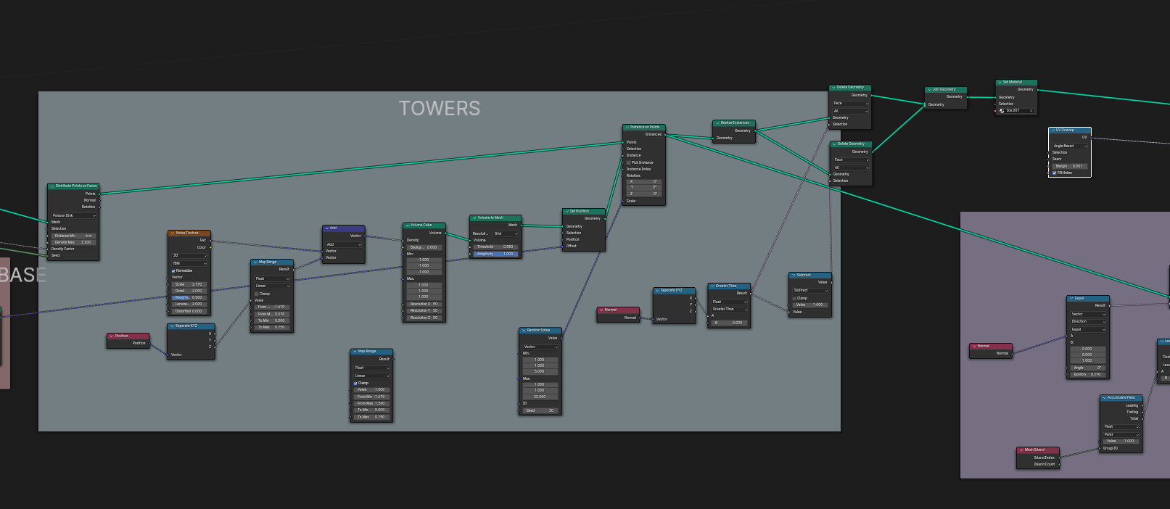Open the fBM noise type dropdown
The height and width of the screenshot is (509, 1170).
(x=189, y=263)
